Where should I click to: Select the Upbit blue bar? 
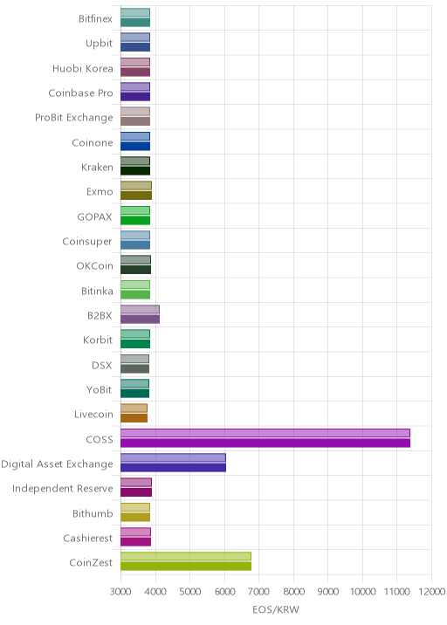(135, 42)
